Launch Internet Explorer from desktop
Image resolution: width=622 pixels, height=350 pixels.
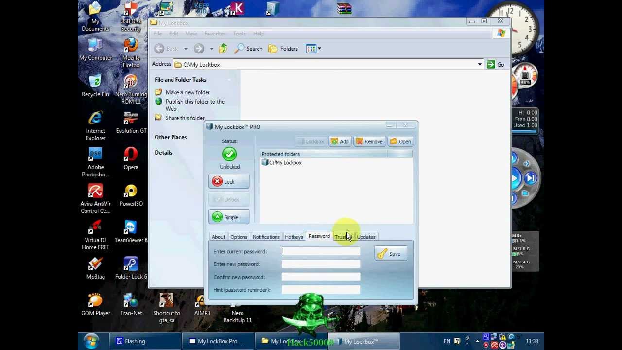pyautogui.click(x=95, y=125)
